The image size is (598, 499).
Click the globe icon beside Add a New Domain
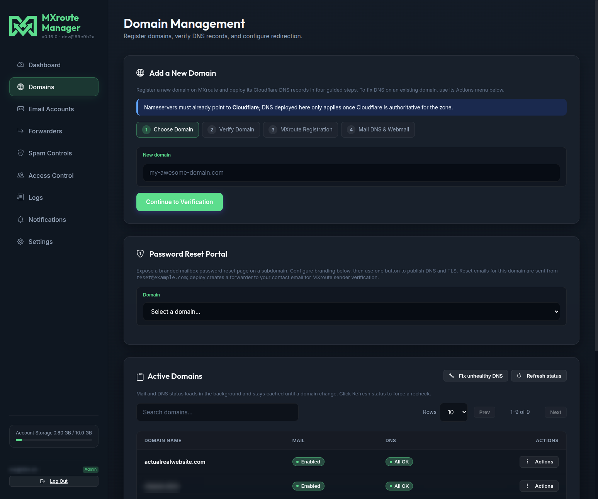click(140, 73)
